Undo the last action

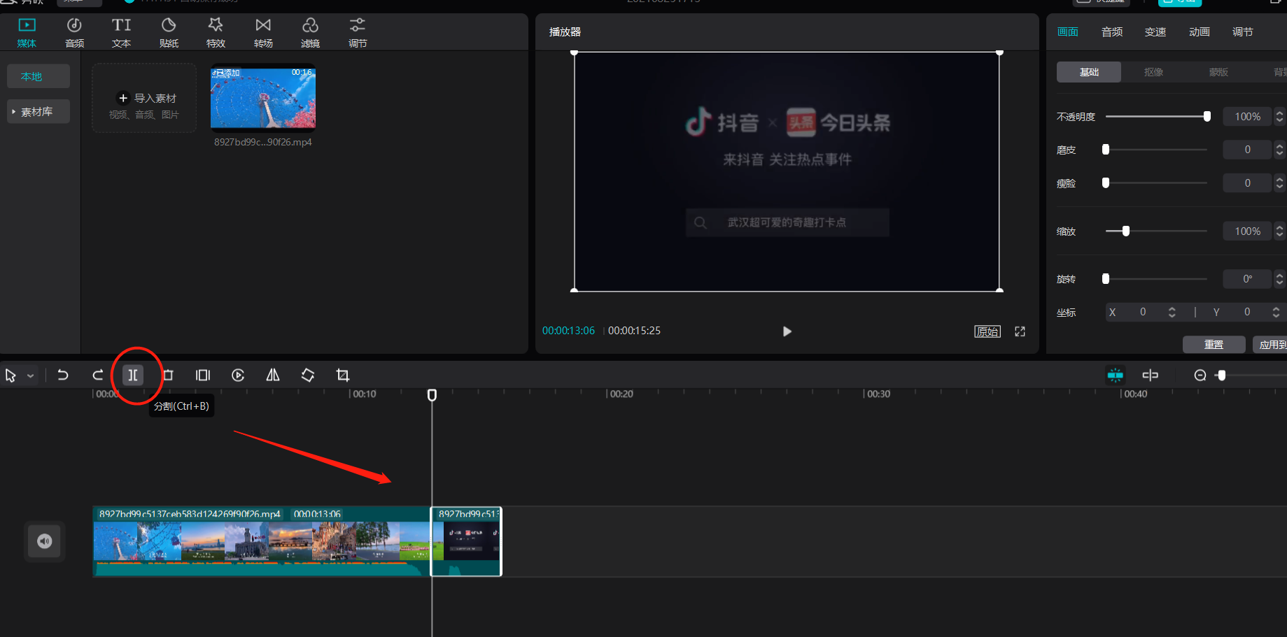point(62,375)
